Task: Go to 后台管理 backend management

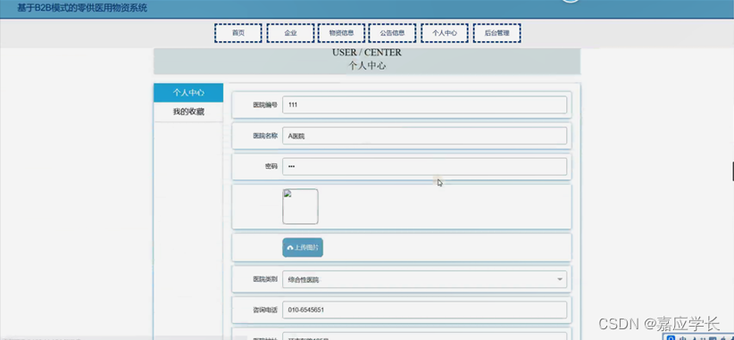Action: pos(496,33)
